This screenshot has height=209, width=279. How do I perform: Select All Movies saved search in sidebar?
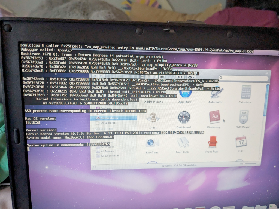click(x=107, y=151)
